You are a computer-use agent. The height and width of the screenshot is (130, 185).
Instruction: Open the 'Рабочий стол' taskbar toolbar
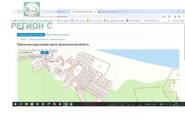pos(151,104)
